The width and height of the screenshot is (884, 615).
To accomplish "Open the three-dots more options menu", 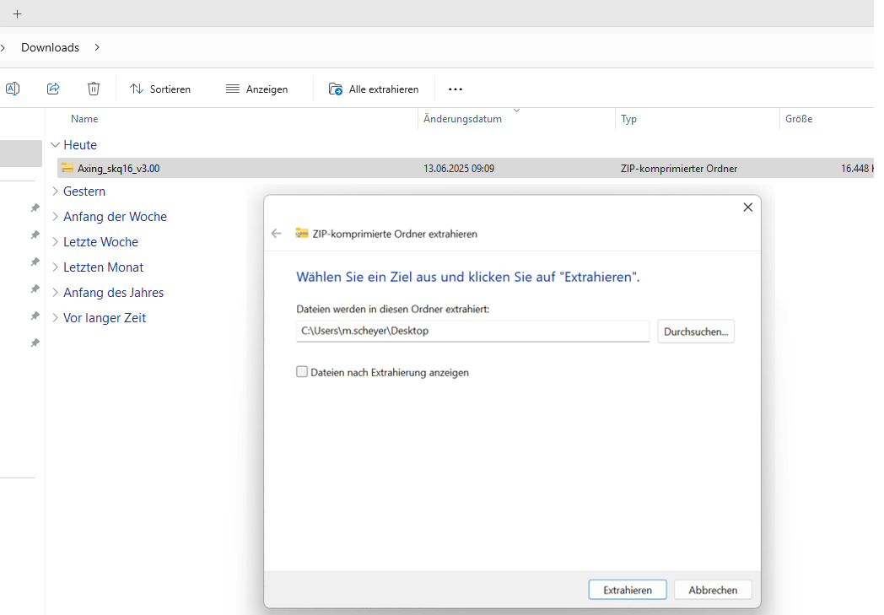I will click(455, 89).
